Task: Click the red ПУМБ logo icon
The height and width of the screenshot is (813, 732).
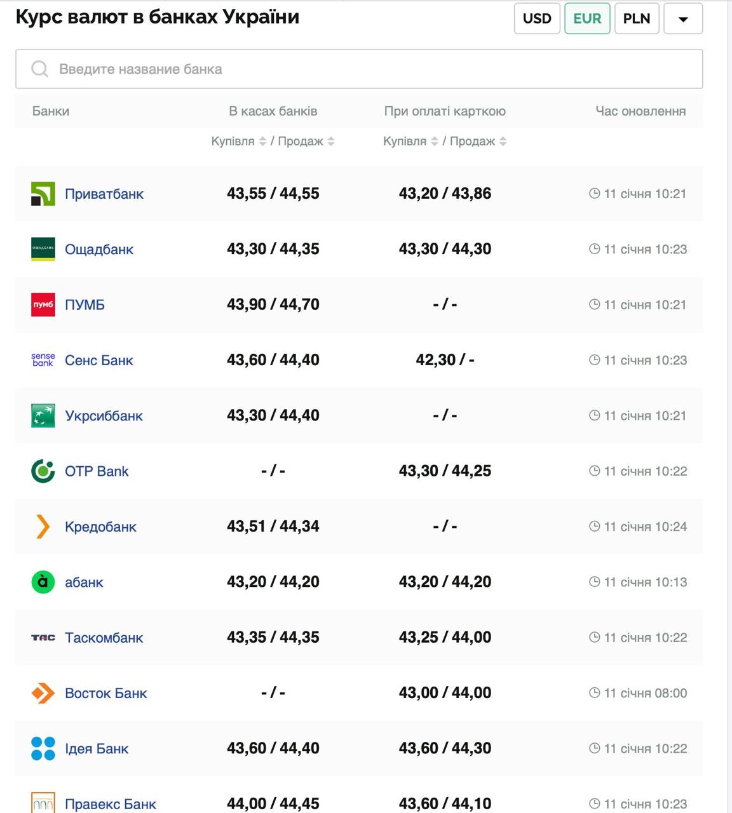Action: point(43,305)
